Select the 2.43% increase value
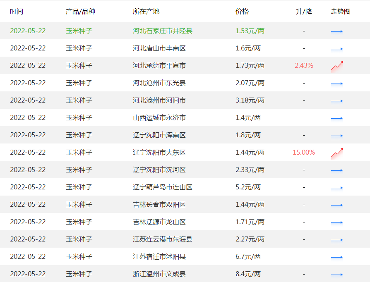Viewport: 370px width, 282px height. 303,65
